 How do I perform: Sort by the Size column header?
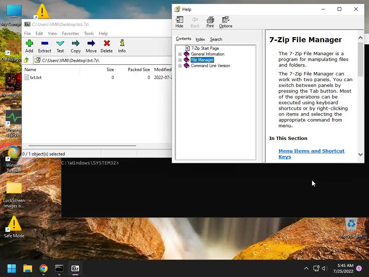pos(98,70)
